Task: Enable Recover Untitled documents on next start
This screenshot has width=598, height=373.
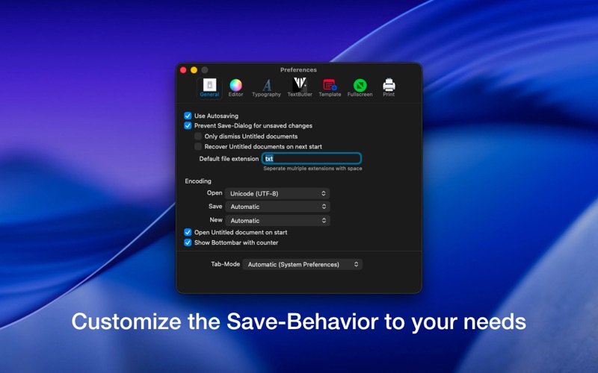Action: click(x=198, y=146)
